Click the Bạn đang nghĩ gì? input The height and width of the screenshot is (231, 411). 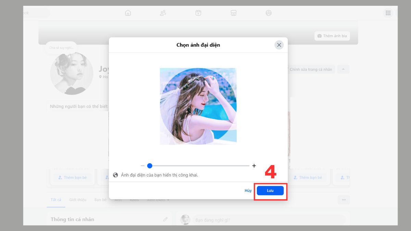pyautogui.click(x=269, y=220)
